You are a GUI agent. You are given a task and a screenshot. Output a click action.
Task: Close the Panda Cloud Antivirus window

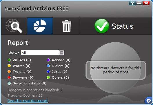[146, 3]
